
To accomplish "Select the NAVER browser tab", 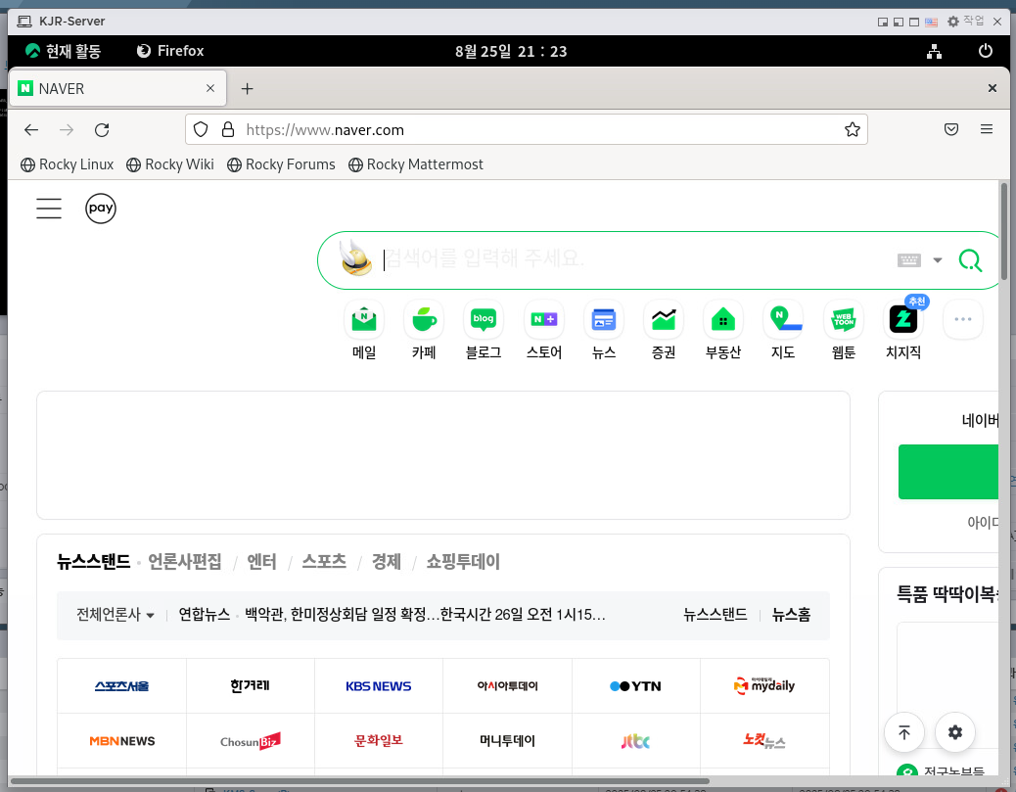I will coord(117,88).
